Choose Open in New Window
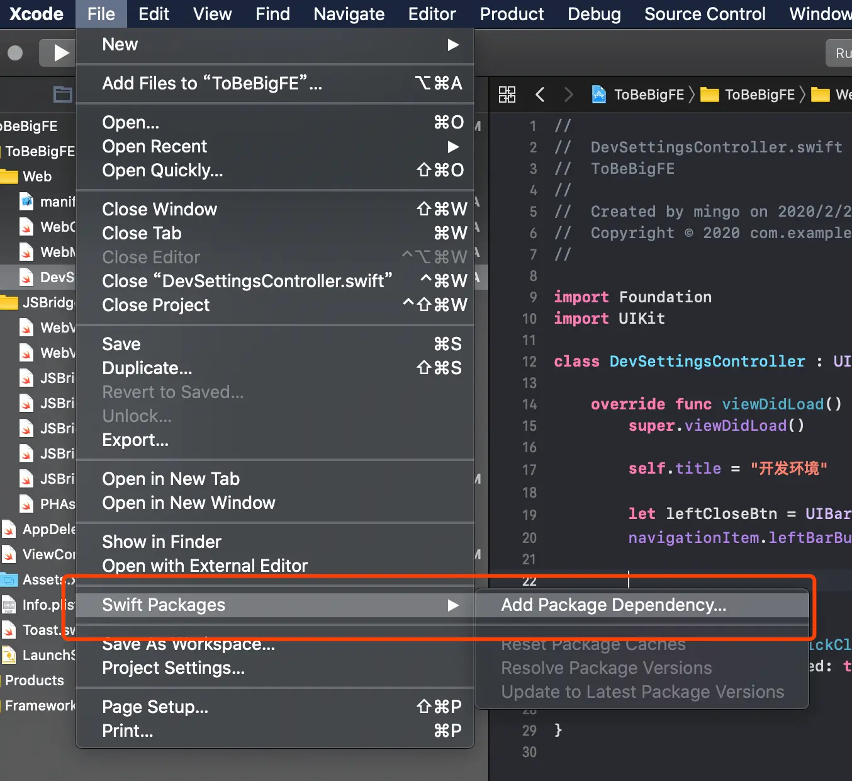The image size is (852, 781). coord(275,503)
